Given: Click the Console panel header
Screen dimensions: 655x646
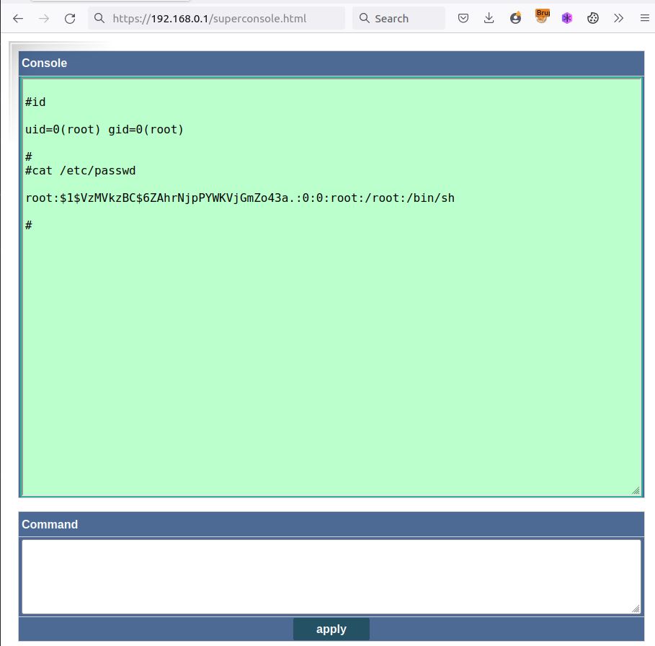Looking at the screenshot, I should click(x=330, y=63).
